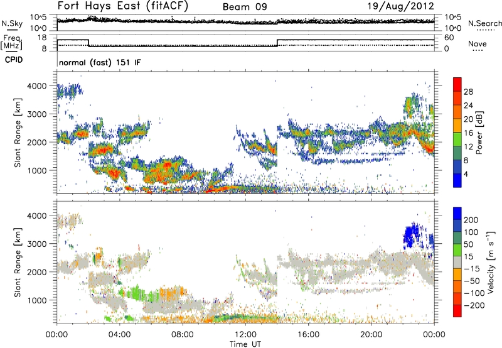Click the "Nave" legend label

[x=478, y=43]
